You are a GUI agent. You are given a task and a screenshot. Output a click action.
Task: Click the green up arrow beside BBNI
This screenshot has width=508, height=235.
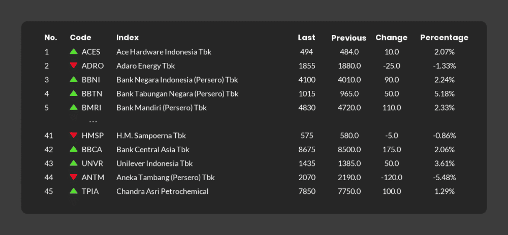tap(74, 79)
